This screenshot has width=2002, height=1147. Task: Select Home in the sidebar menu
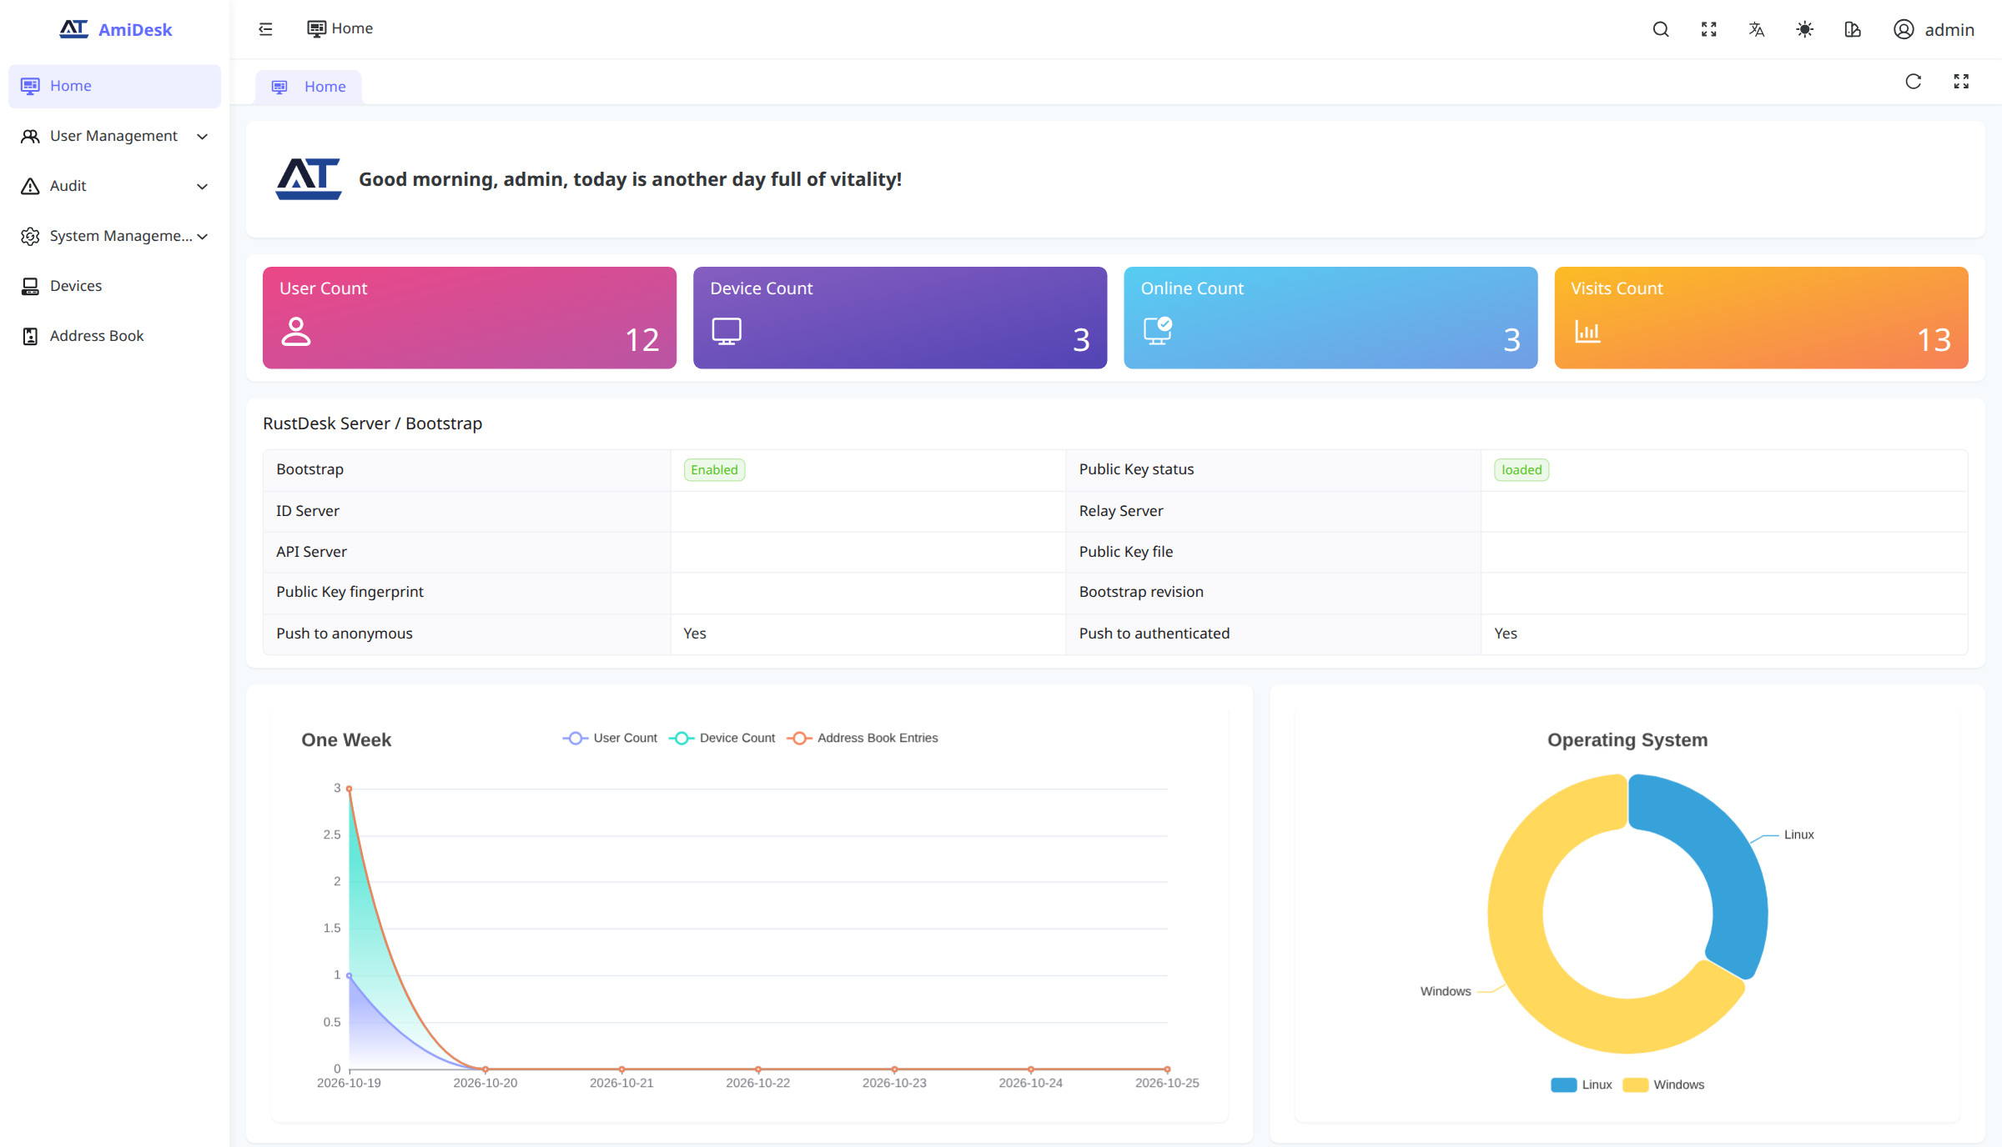coord(114,86)
